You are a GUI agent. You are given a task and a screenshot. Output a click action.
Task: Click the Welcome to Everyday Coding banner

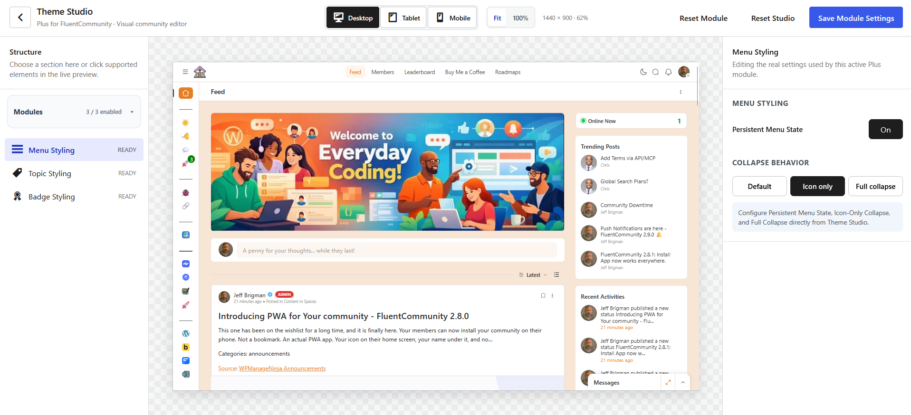387,172
